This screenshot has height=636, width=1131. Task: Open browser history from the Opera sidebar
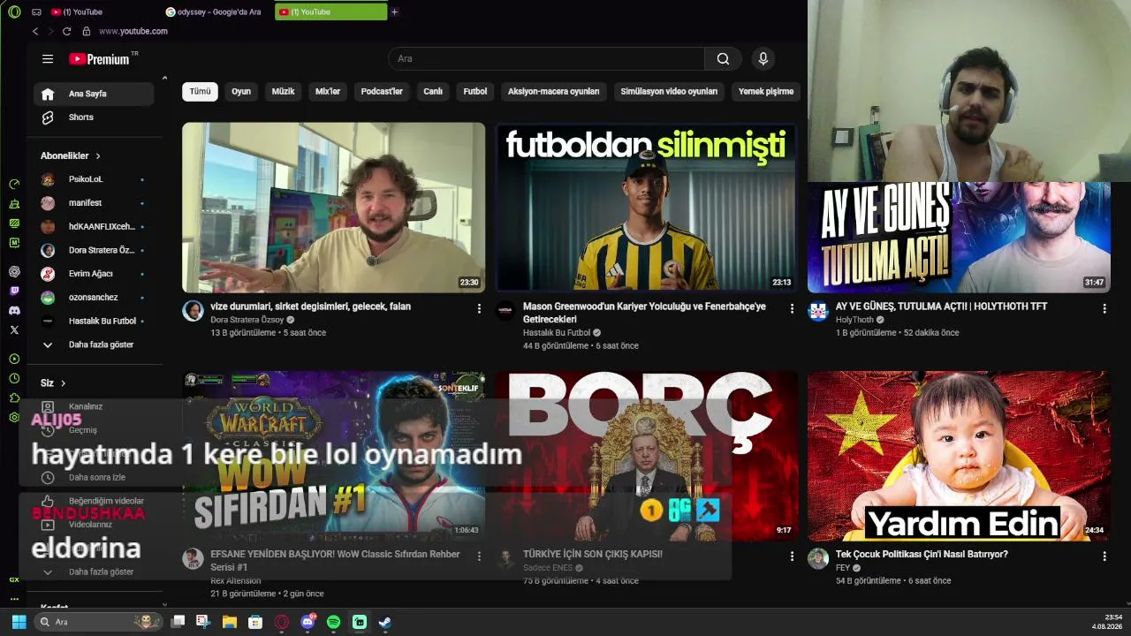(x=14, y=378)
